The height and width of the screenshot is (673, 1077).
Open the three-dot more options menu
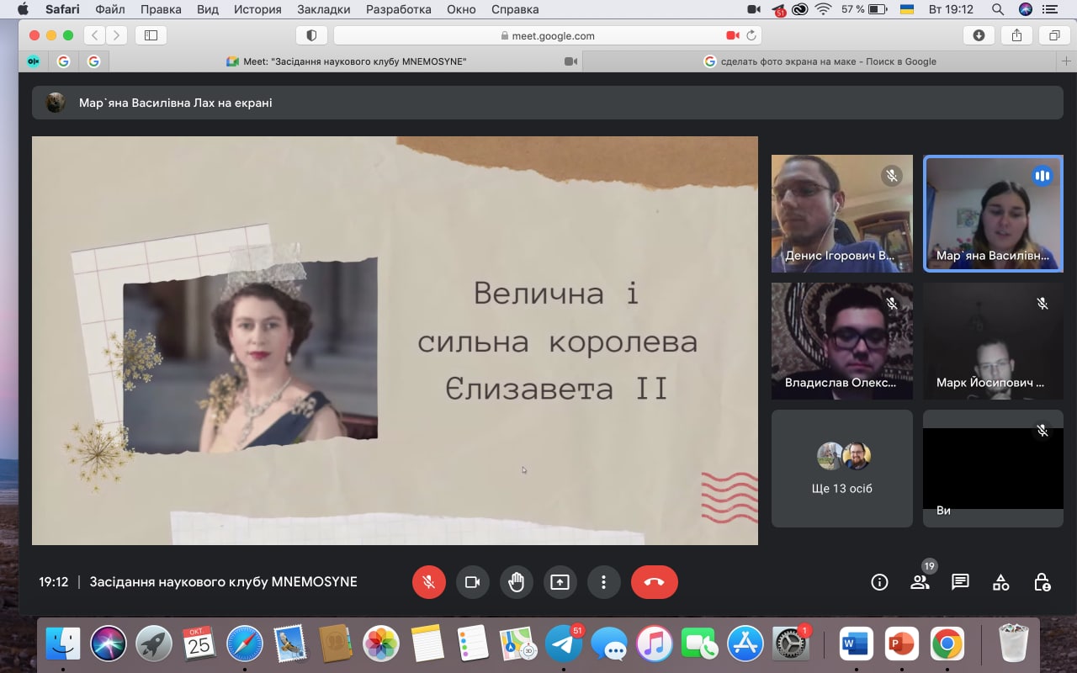(x=603, y=582)
